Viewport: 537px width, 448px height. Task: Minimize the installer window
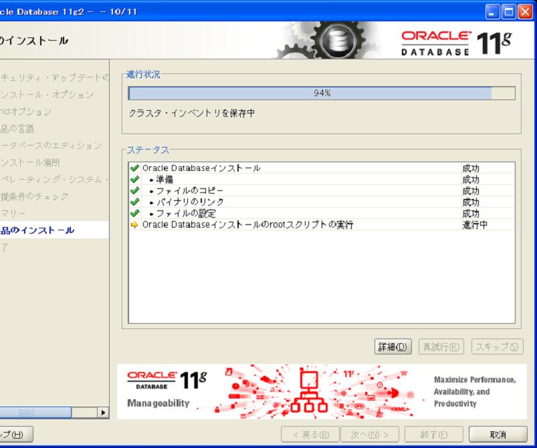pos(492,12)
